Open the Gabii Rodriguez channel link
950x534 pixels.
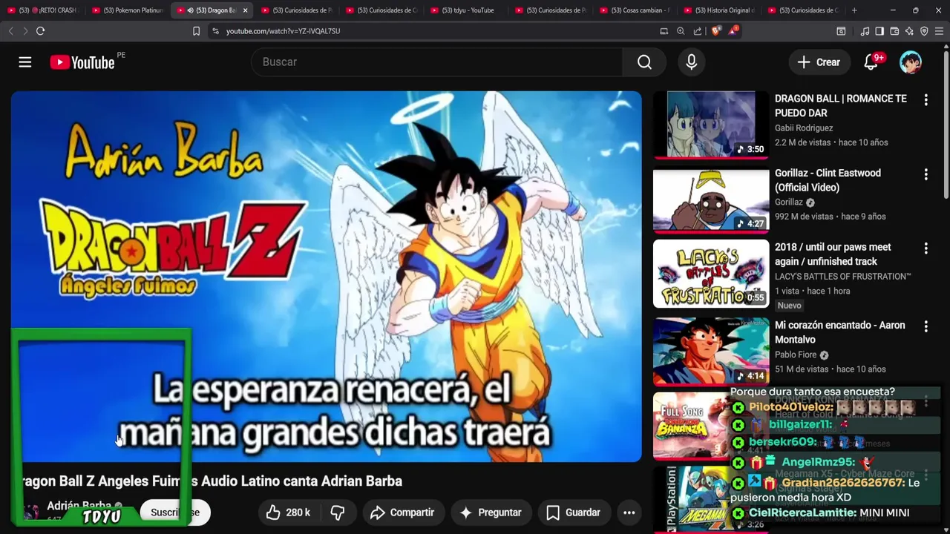pos(804,128)
